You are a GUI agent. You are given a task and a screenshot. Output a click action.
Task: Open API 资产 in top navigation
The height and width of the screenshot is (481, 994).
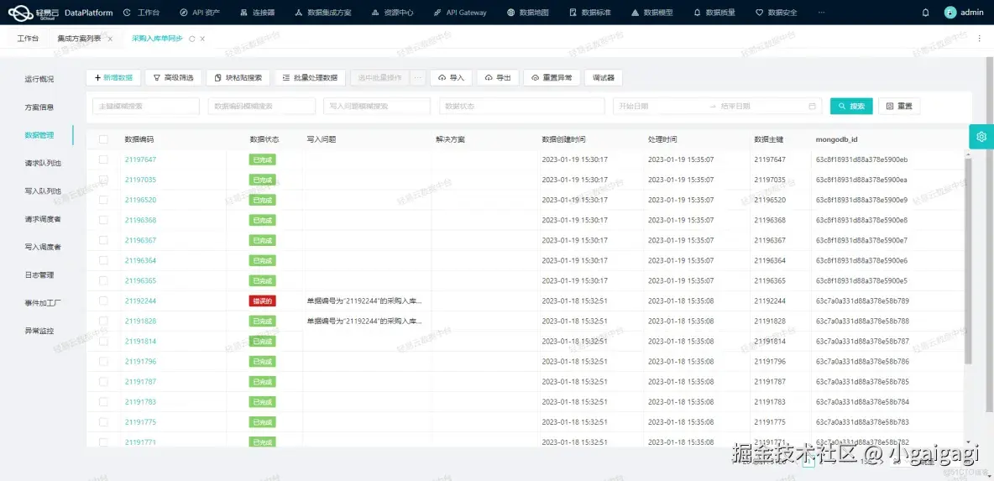coord(201,13)
